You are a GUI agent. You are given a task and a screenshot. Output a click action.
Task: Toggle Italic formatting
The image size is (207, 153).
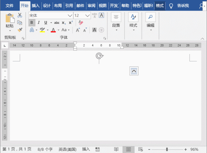pyautogui.click(x=39, y=23)
